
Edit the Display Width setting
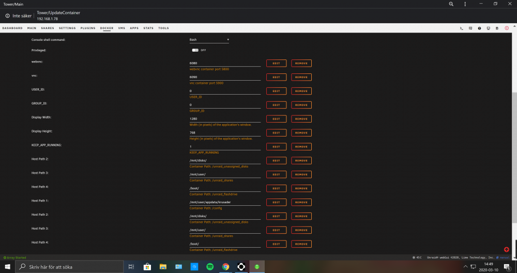tap(276, 119)
